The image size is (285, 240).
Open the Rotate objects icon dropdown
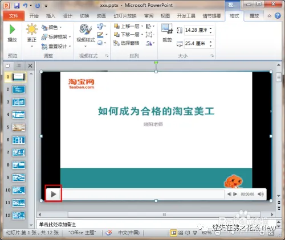[150, 43]
